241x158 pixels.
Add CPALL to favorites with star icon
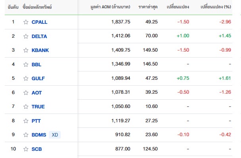pos(26,22)
